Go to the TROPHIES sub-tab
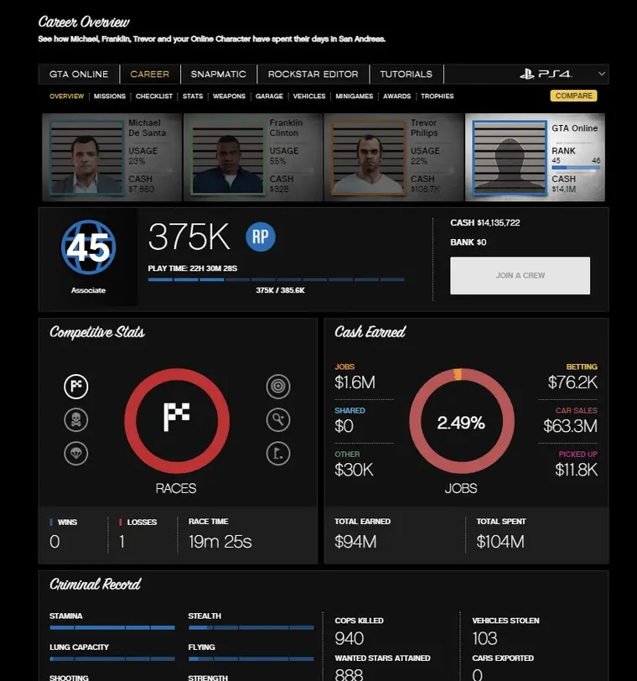This screenshot has width=637, height=681. coord(437,96)
